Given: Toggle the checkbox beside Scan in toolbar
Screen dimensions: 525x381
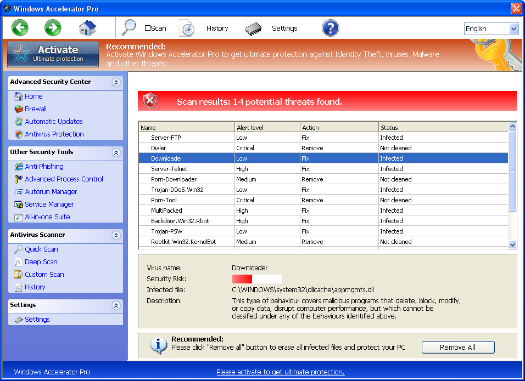Looking at the screenshot, I should coord(147,28).
